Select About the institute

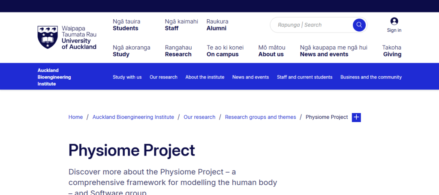tap(205, 77)
